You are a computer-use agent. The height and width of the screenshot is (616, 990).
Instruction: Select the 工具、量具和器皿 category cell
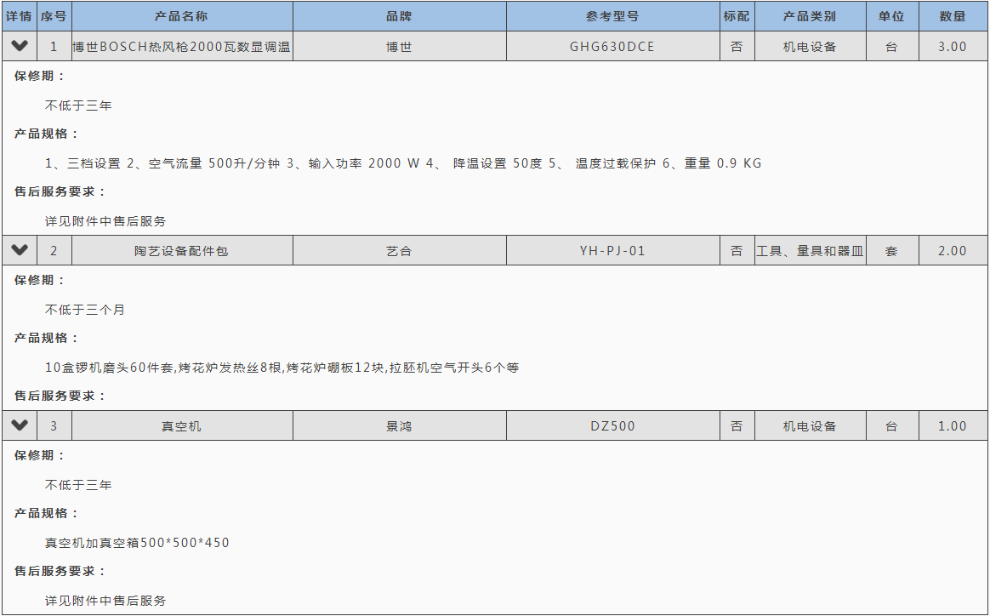point(810,251)
